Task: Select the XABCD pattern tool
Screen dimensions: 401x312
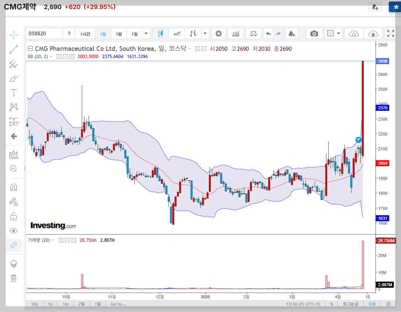Action: (14, 107)
